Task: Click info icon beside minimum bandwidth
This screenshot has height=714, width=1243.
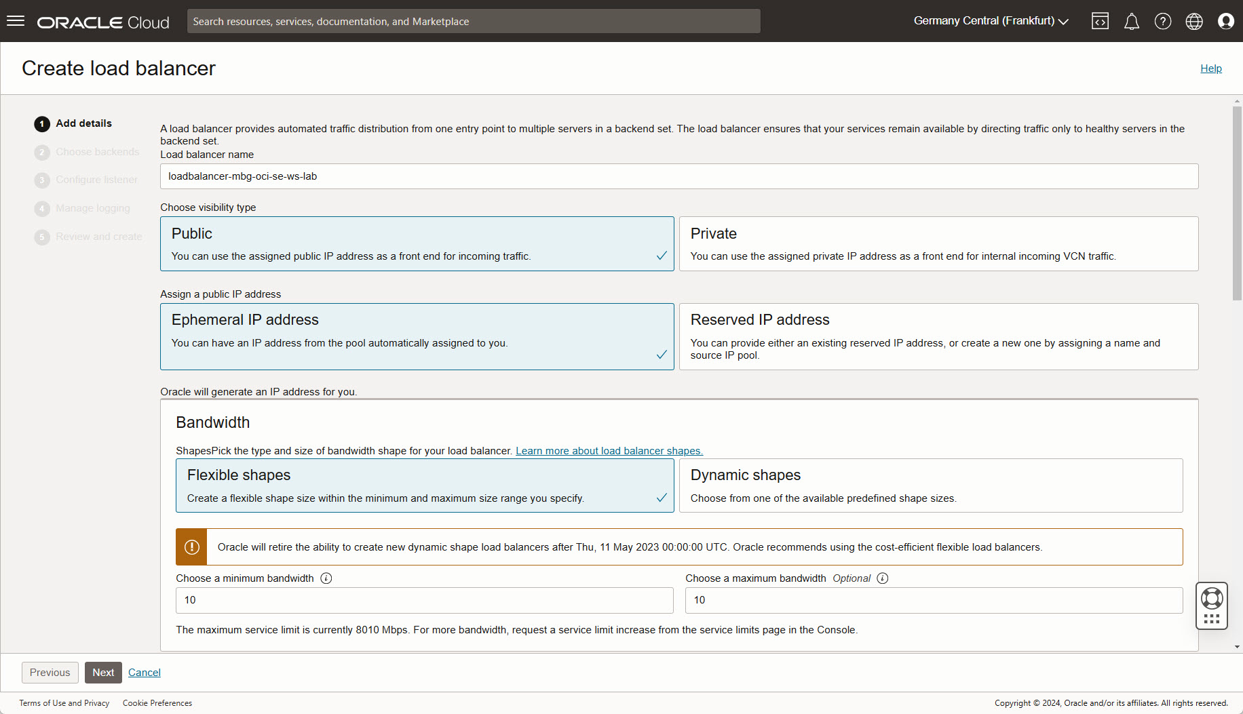Action: [x=326, y=578]
